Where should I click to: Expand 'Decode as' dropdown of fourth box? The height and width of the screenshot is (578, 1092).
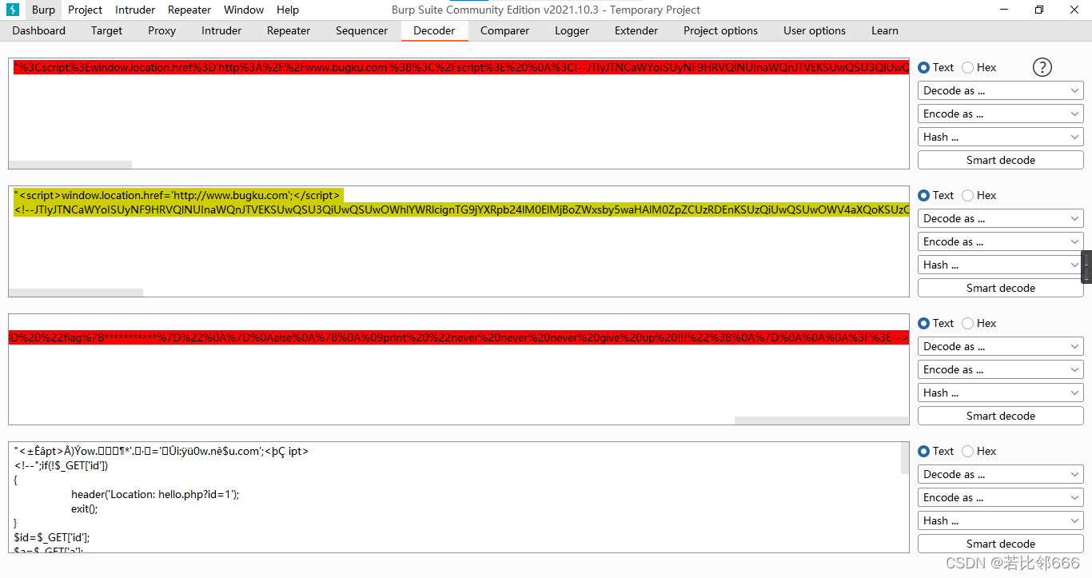click(1001, 474)
